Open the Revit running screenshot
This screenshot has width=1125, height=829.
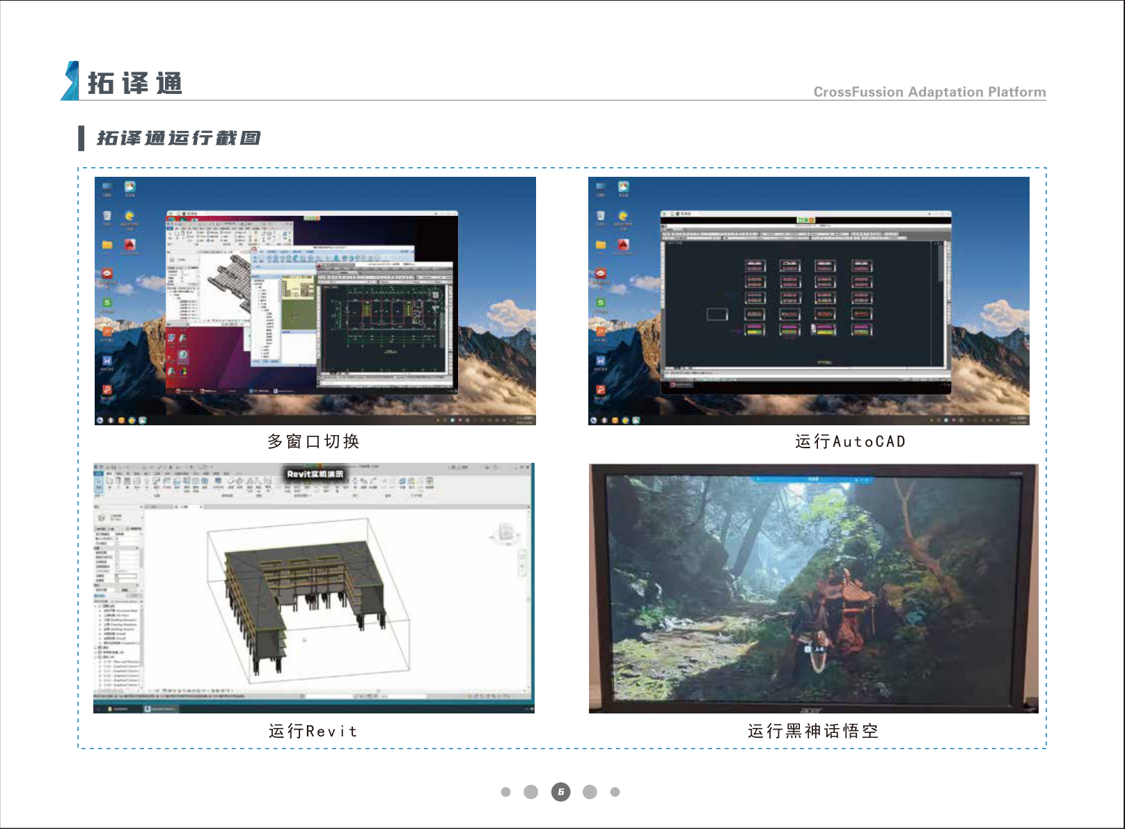tap(314, 588)
